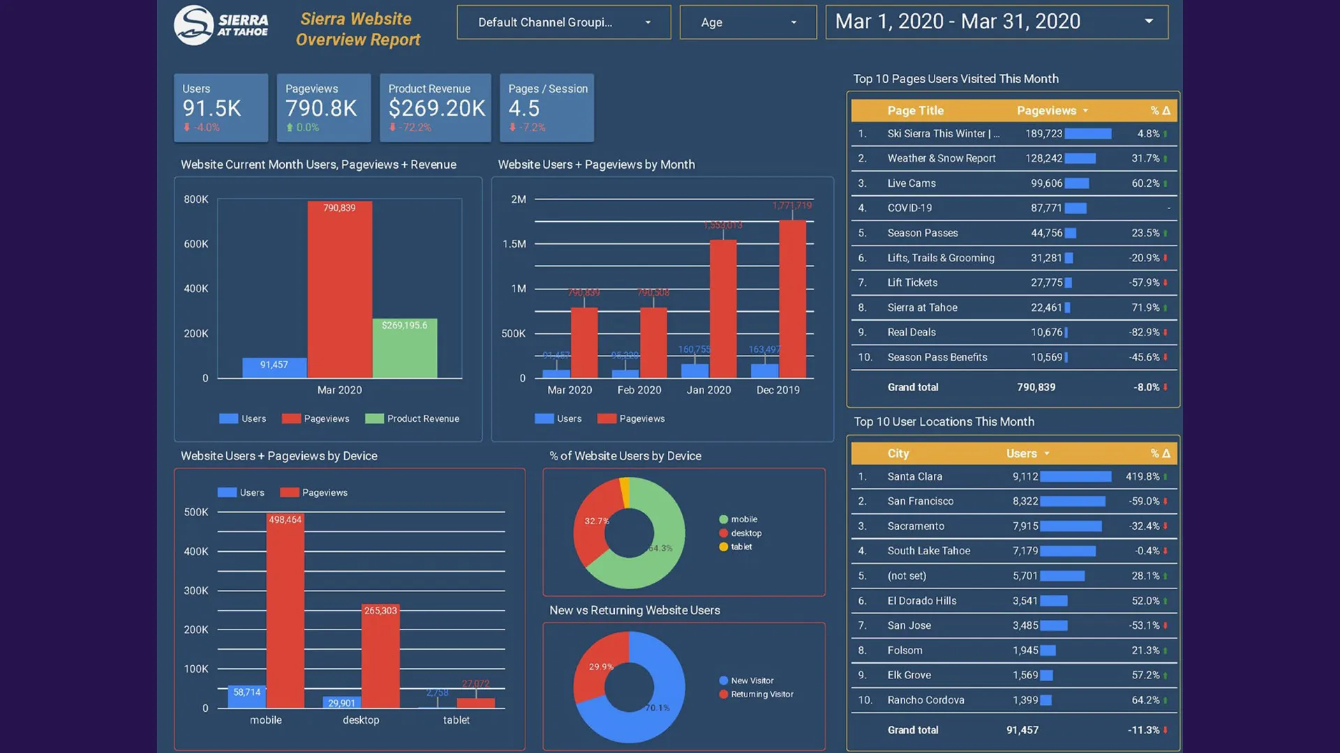Sort by Pageviews column arrow
Screen dimensions: 1340x753
coord(1085,111)
